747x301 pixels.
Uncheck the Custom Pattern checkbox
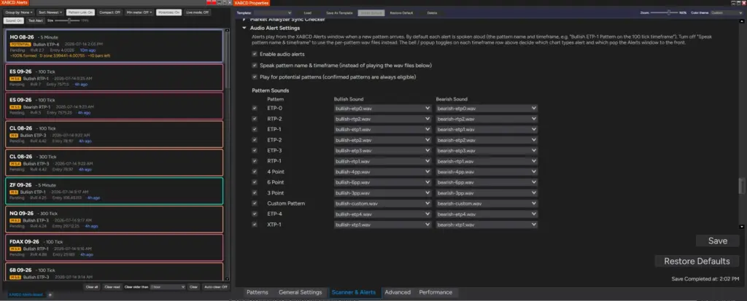(255, 203)
